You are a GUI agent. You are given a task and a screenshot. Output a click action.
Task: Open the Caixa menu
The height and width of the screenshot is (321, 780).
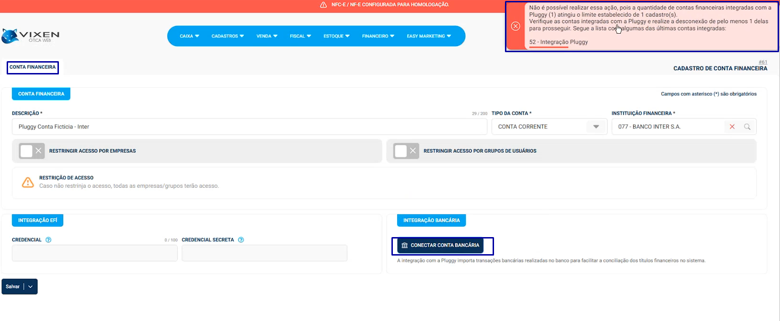pyautogui.click(x=190, y=36)
